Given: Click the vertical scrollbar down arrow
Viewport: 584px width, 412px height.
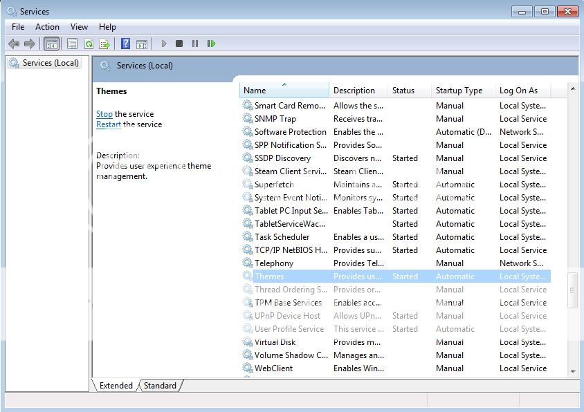Looking at the screenshot, I should click(x=572, y=371).
